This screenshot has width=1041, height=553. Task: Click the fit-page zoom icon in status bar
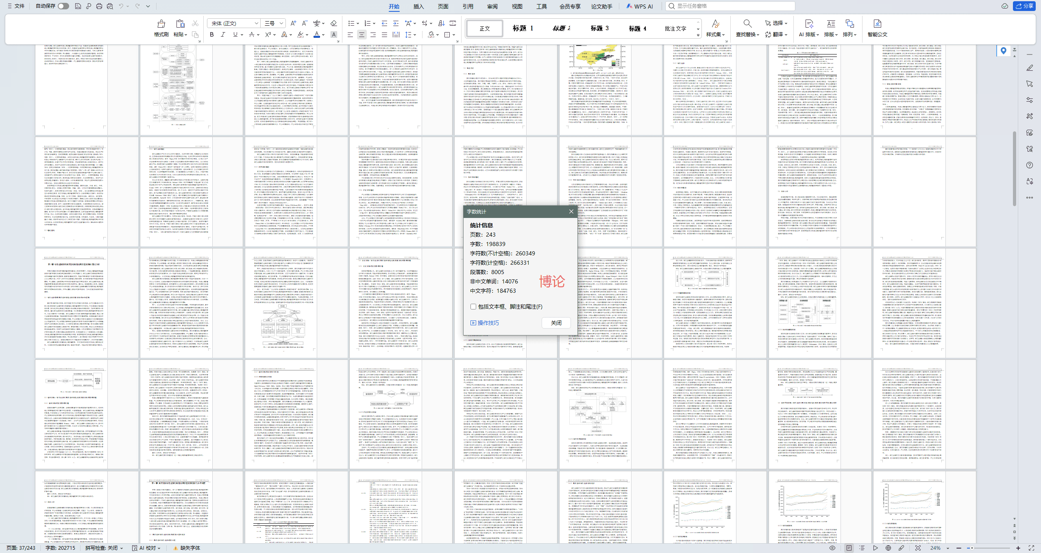918,548
